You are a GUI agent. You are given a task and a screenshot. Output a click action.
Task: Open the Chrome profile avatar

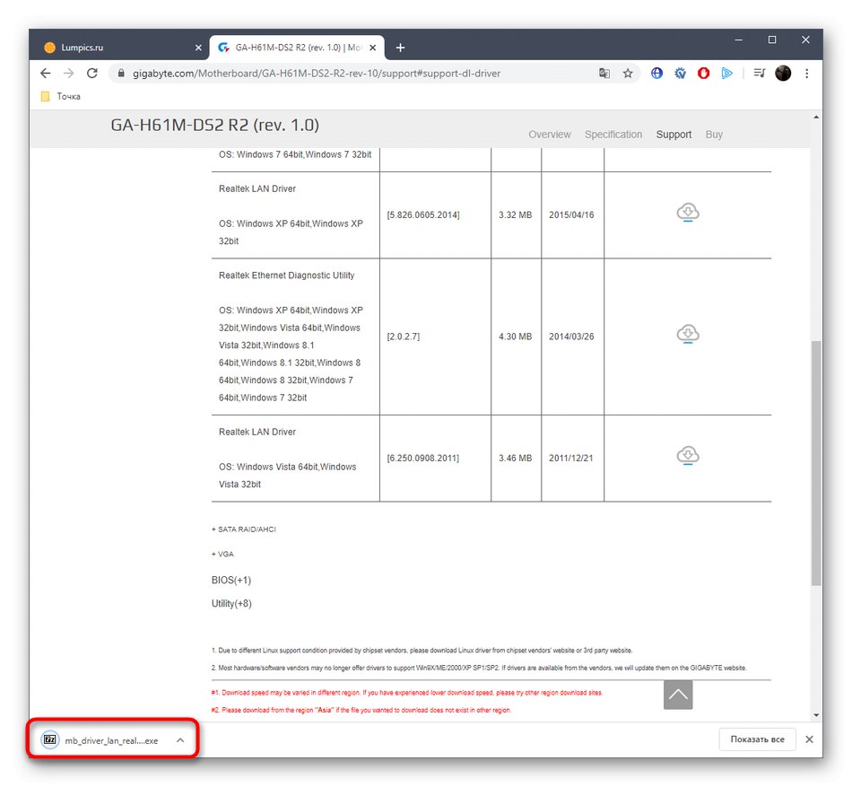pos(783,74)
